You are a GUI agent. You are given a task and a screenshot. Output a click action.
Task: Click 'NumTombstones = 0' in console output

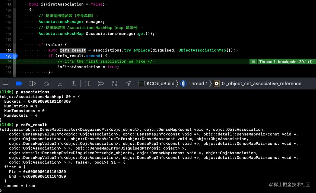click(x=24, y=111)
